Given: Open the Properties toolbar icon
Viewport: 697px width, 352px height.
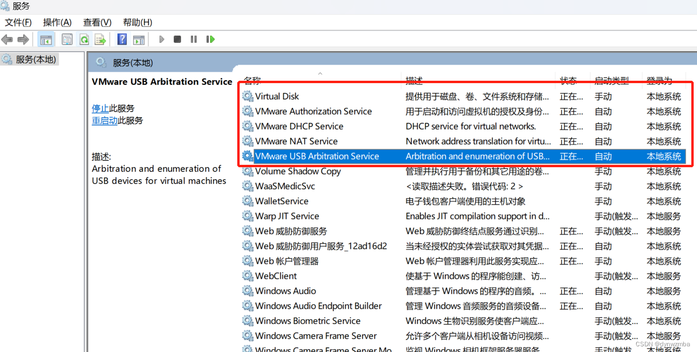Looking at the screenshot, I should pyautogui.click(x=67, y=39).
